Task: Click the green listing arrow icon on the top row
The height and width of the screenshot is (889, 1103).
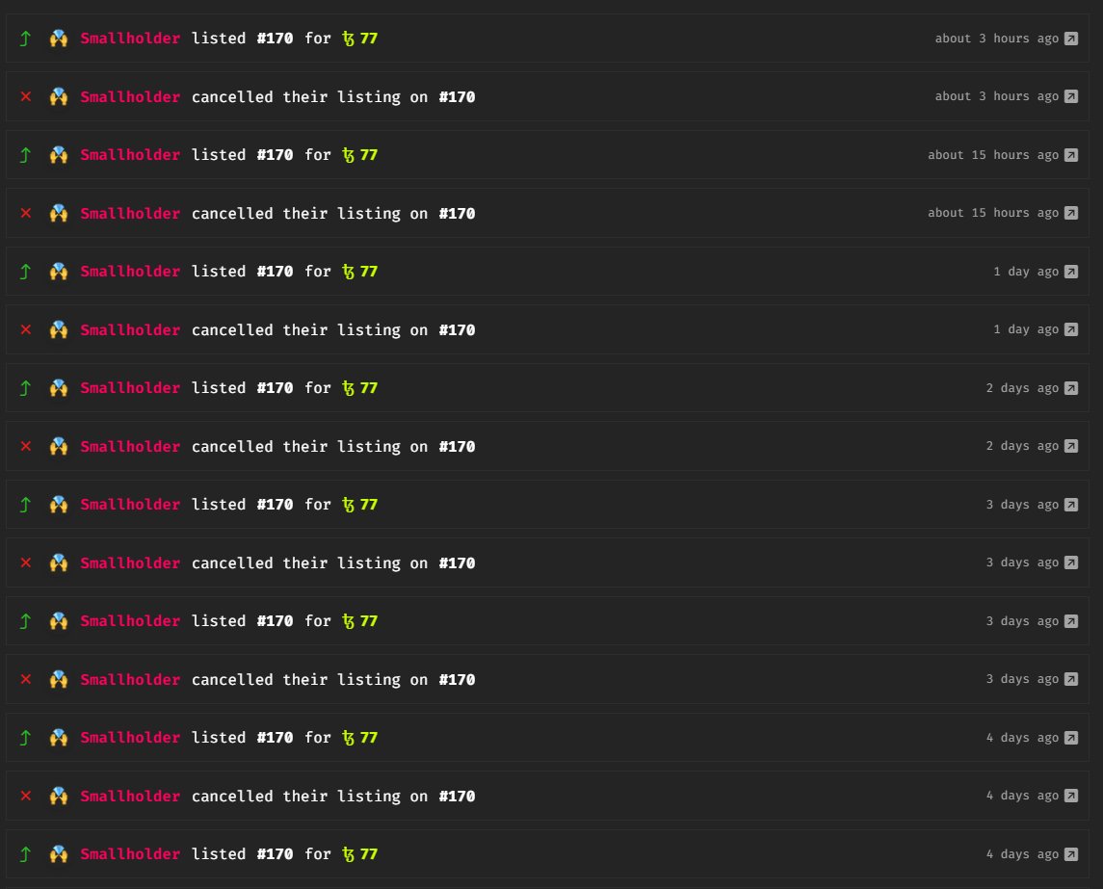Action: point(24,39)
